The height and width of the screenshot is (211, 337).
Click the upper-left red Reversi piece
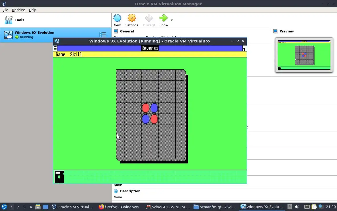tap(146, 108)
